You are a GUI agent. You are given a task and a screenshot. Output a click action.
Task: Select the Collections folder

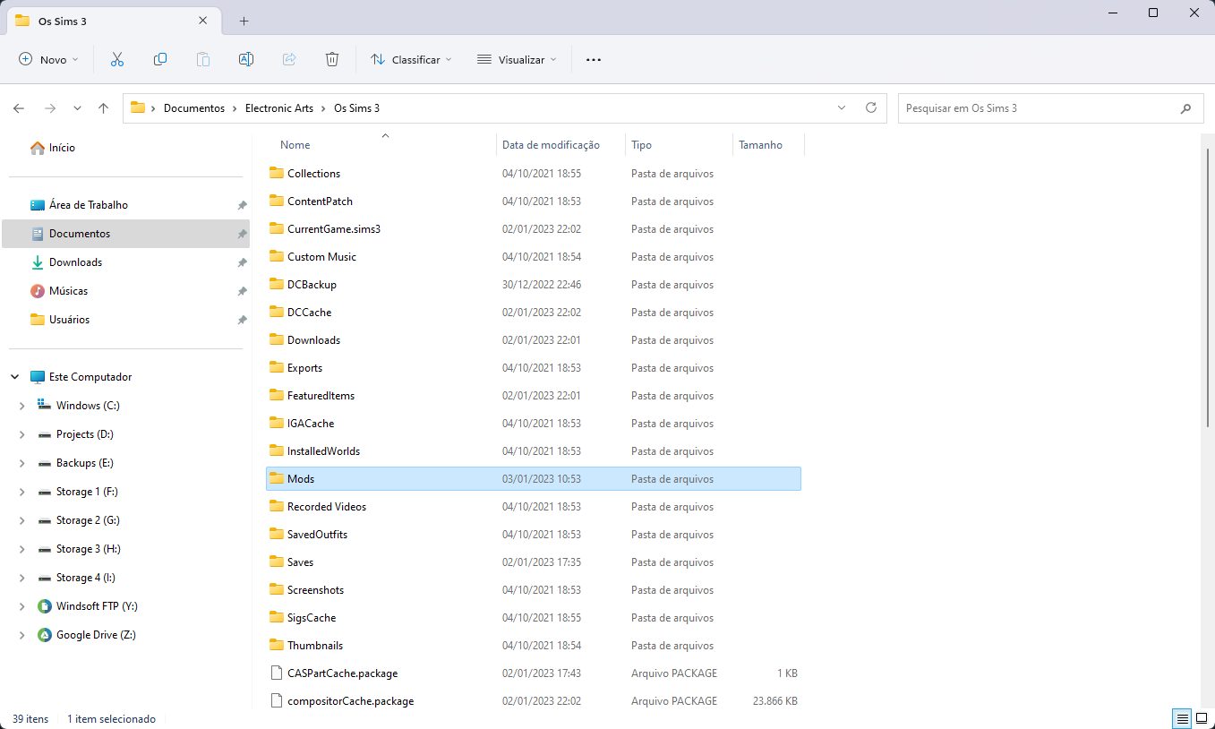[x=534, y=174]
